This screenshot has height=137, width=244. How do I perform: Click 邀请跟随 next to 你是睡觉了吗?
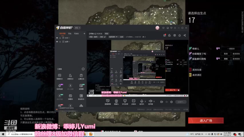pyautogui.click(x=236, y=54)
